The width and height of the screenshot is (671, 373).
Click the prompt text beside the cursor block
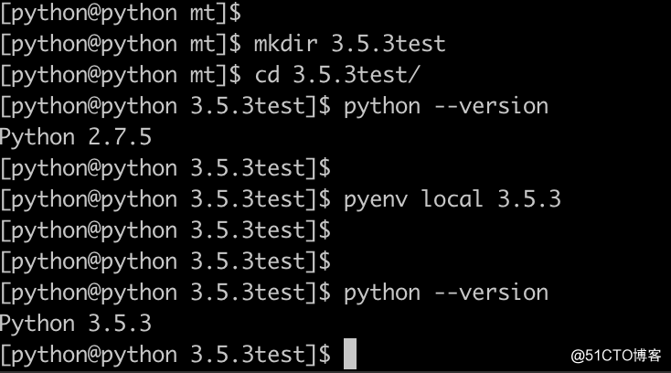[x=165, y=355]
